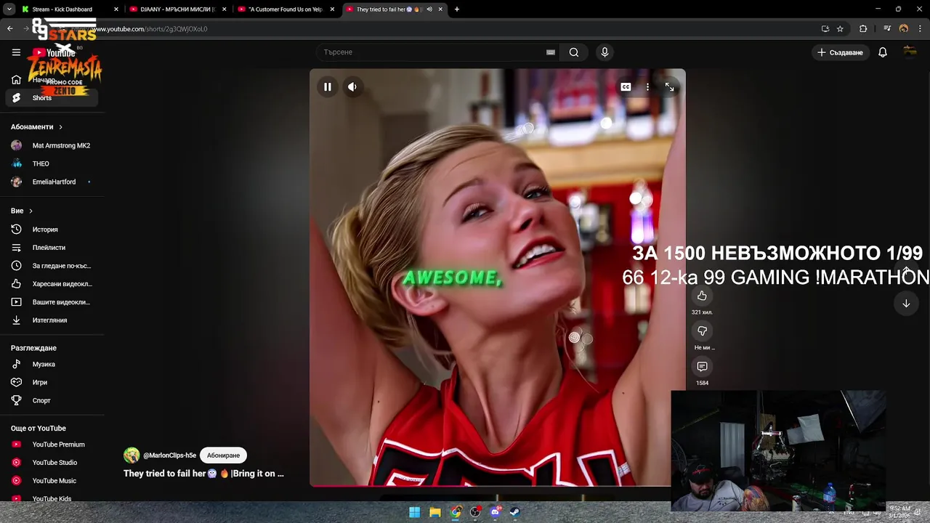Screen dimensions: 930x523
Task: Open the tab search dropdown arrow
Action: click(x=9, y=9)
